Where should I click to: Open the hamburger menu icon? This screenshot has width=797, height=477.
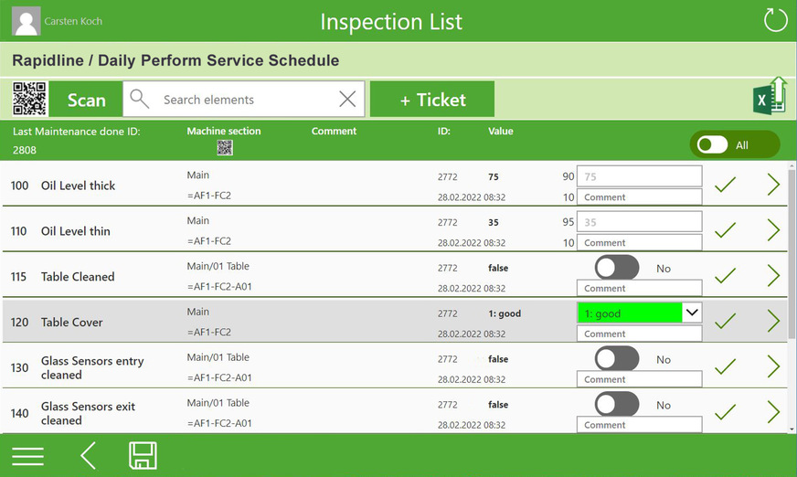(27, 456)
